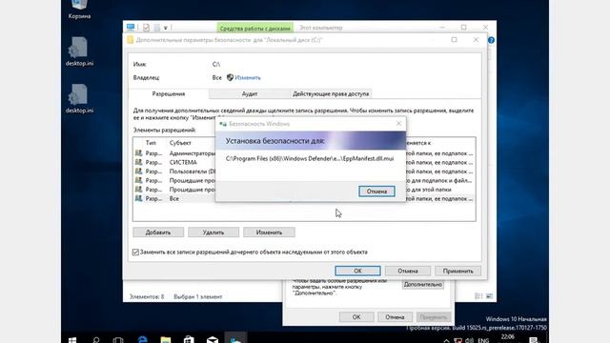Switch Explorer to details view via the status bar icon
610x343 pixels.
[x=478, y=296]
